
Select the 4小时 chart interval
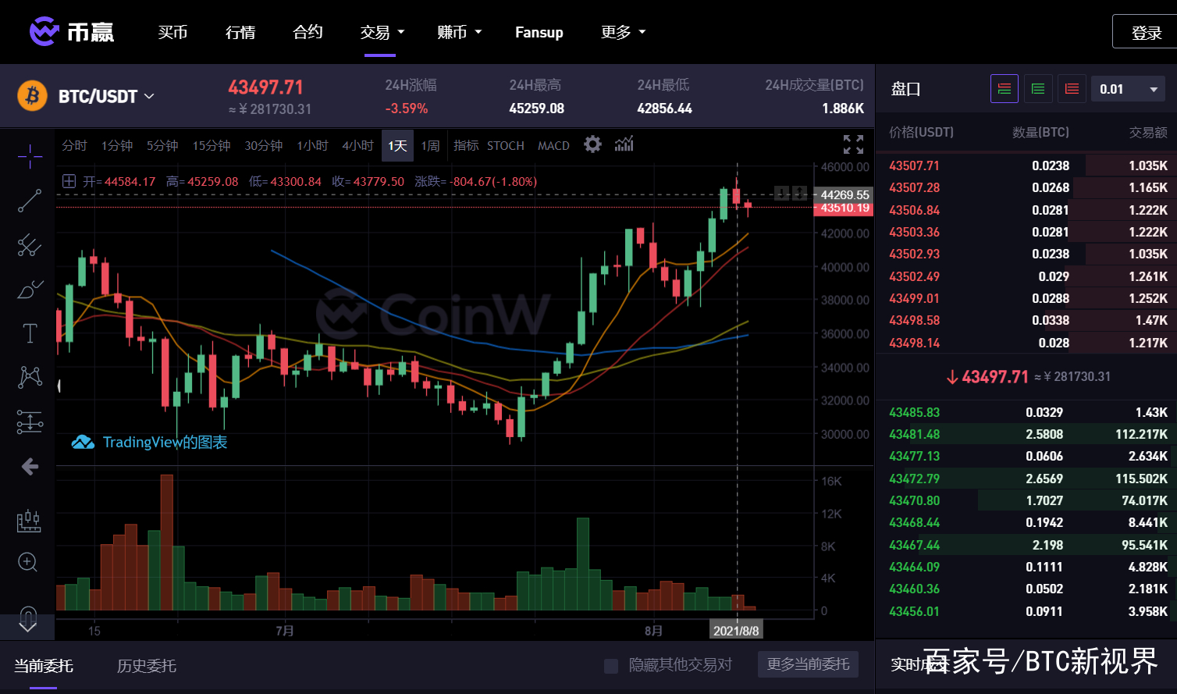357,146
